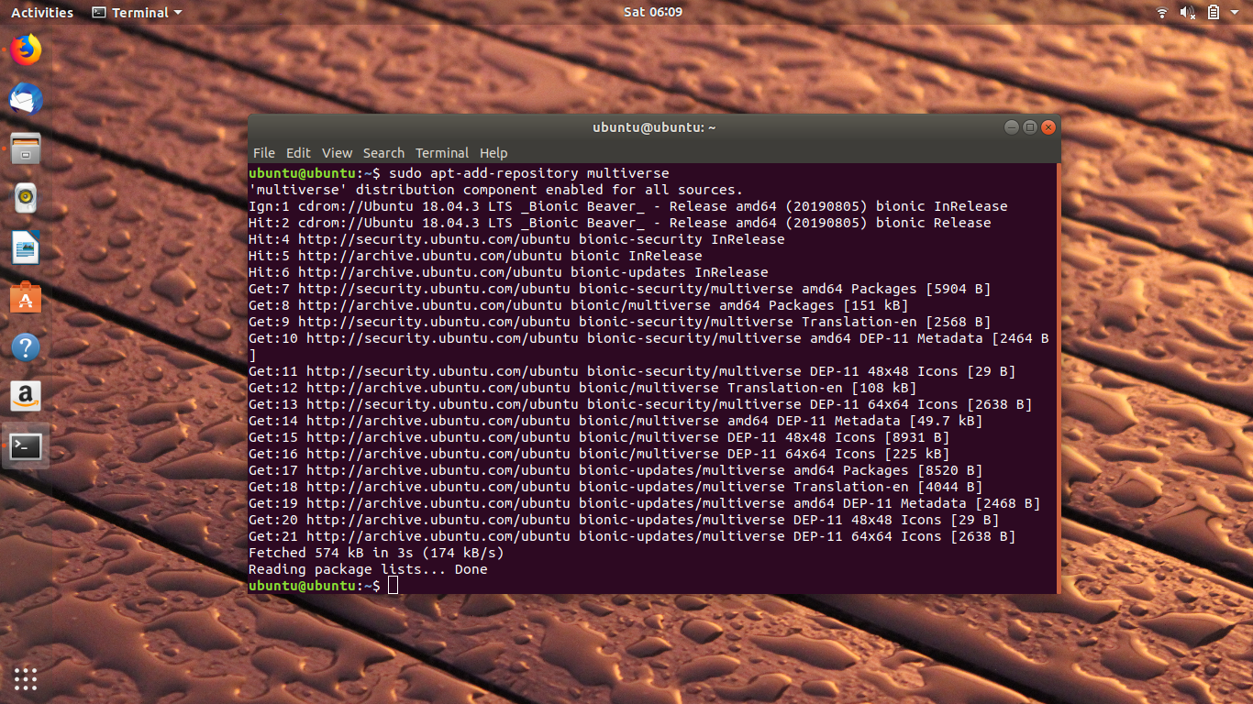The width and height of the screenshot is (1253, 704).
Task: Open LibreOffice Writer from the dock
Action: [x=25, y=247]
